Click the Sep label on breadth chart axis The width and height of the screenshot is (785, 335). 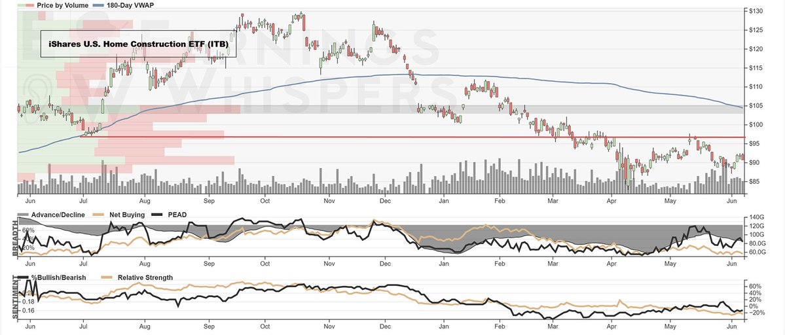pyautogui.click(x=210, y=263)
